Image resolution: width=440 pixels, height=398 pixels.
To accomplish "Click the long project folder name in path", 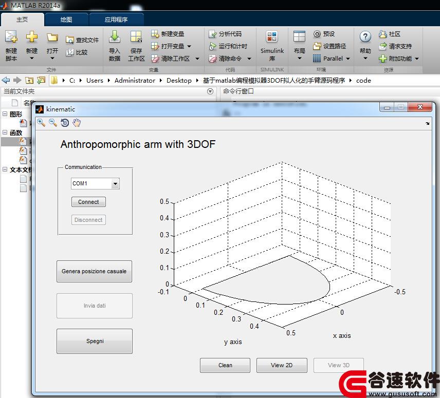I will pyautogui.click(x=274, y=81).
